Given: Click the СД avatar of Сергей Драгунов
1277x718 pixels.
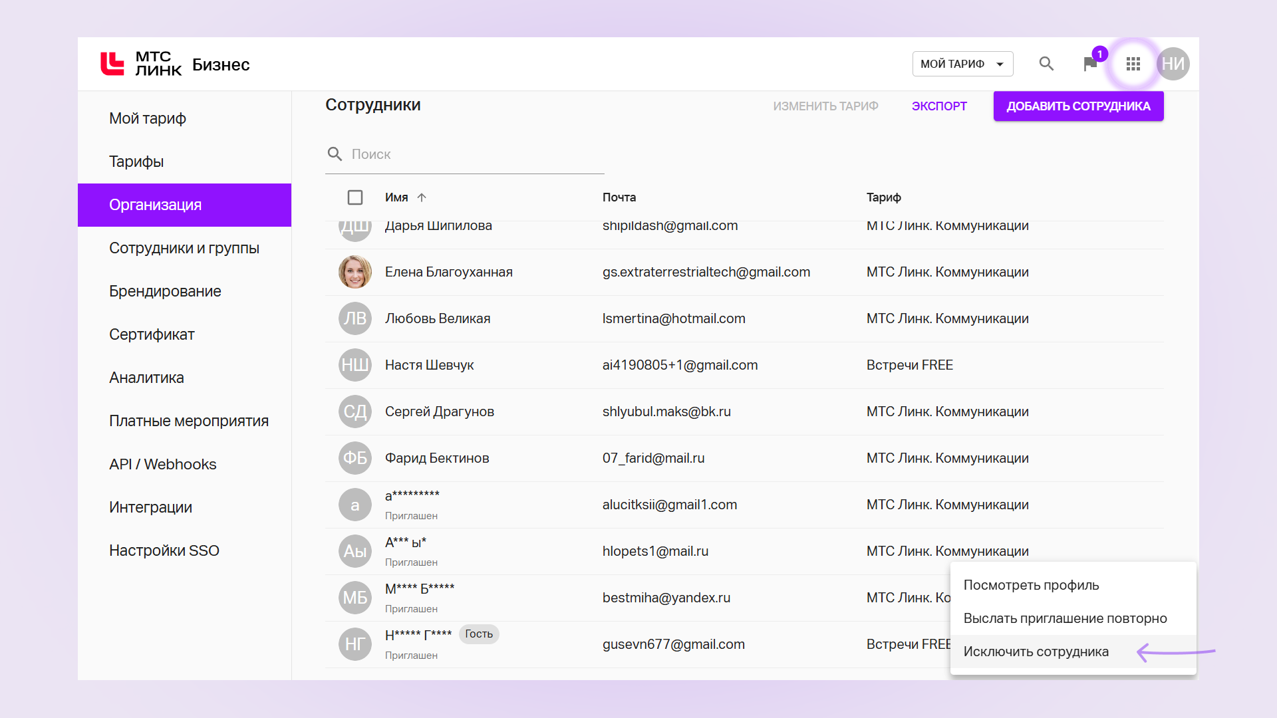Looking at the screenshot, I should tap(355, 412).
